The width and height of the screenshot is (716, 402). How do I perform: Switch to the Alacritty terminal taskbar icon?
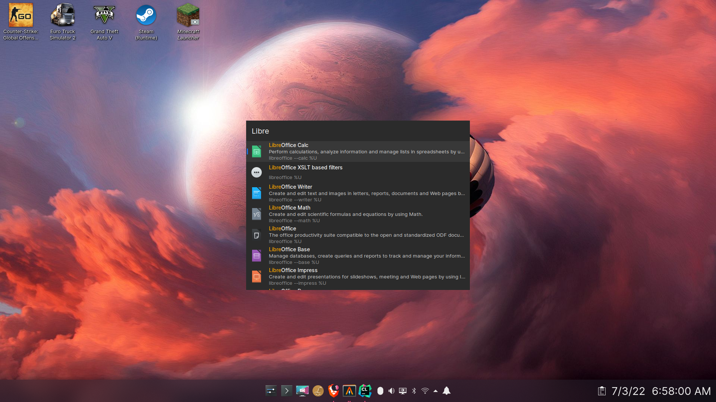tap(349, 391)
